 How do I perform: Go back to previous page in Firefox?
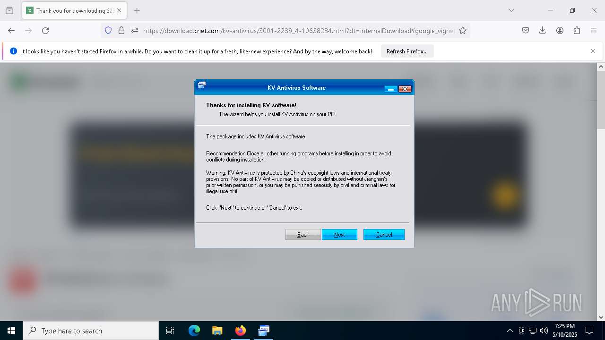pos(11,30)
